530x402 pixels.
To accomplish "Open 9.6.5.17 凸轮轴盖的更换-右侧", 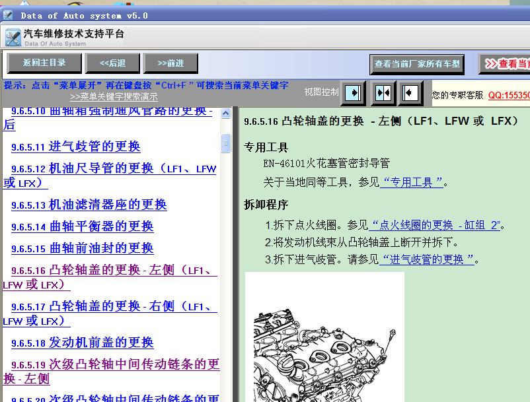I will pyautogui.click(x=110, y=314).
